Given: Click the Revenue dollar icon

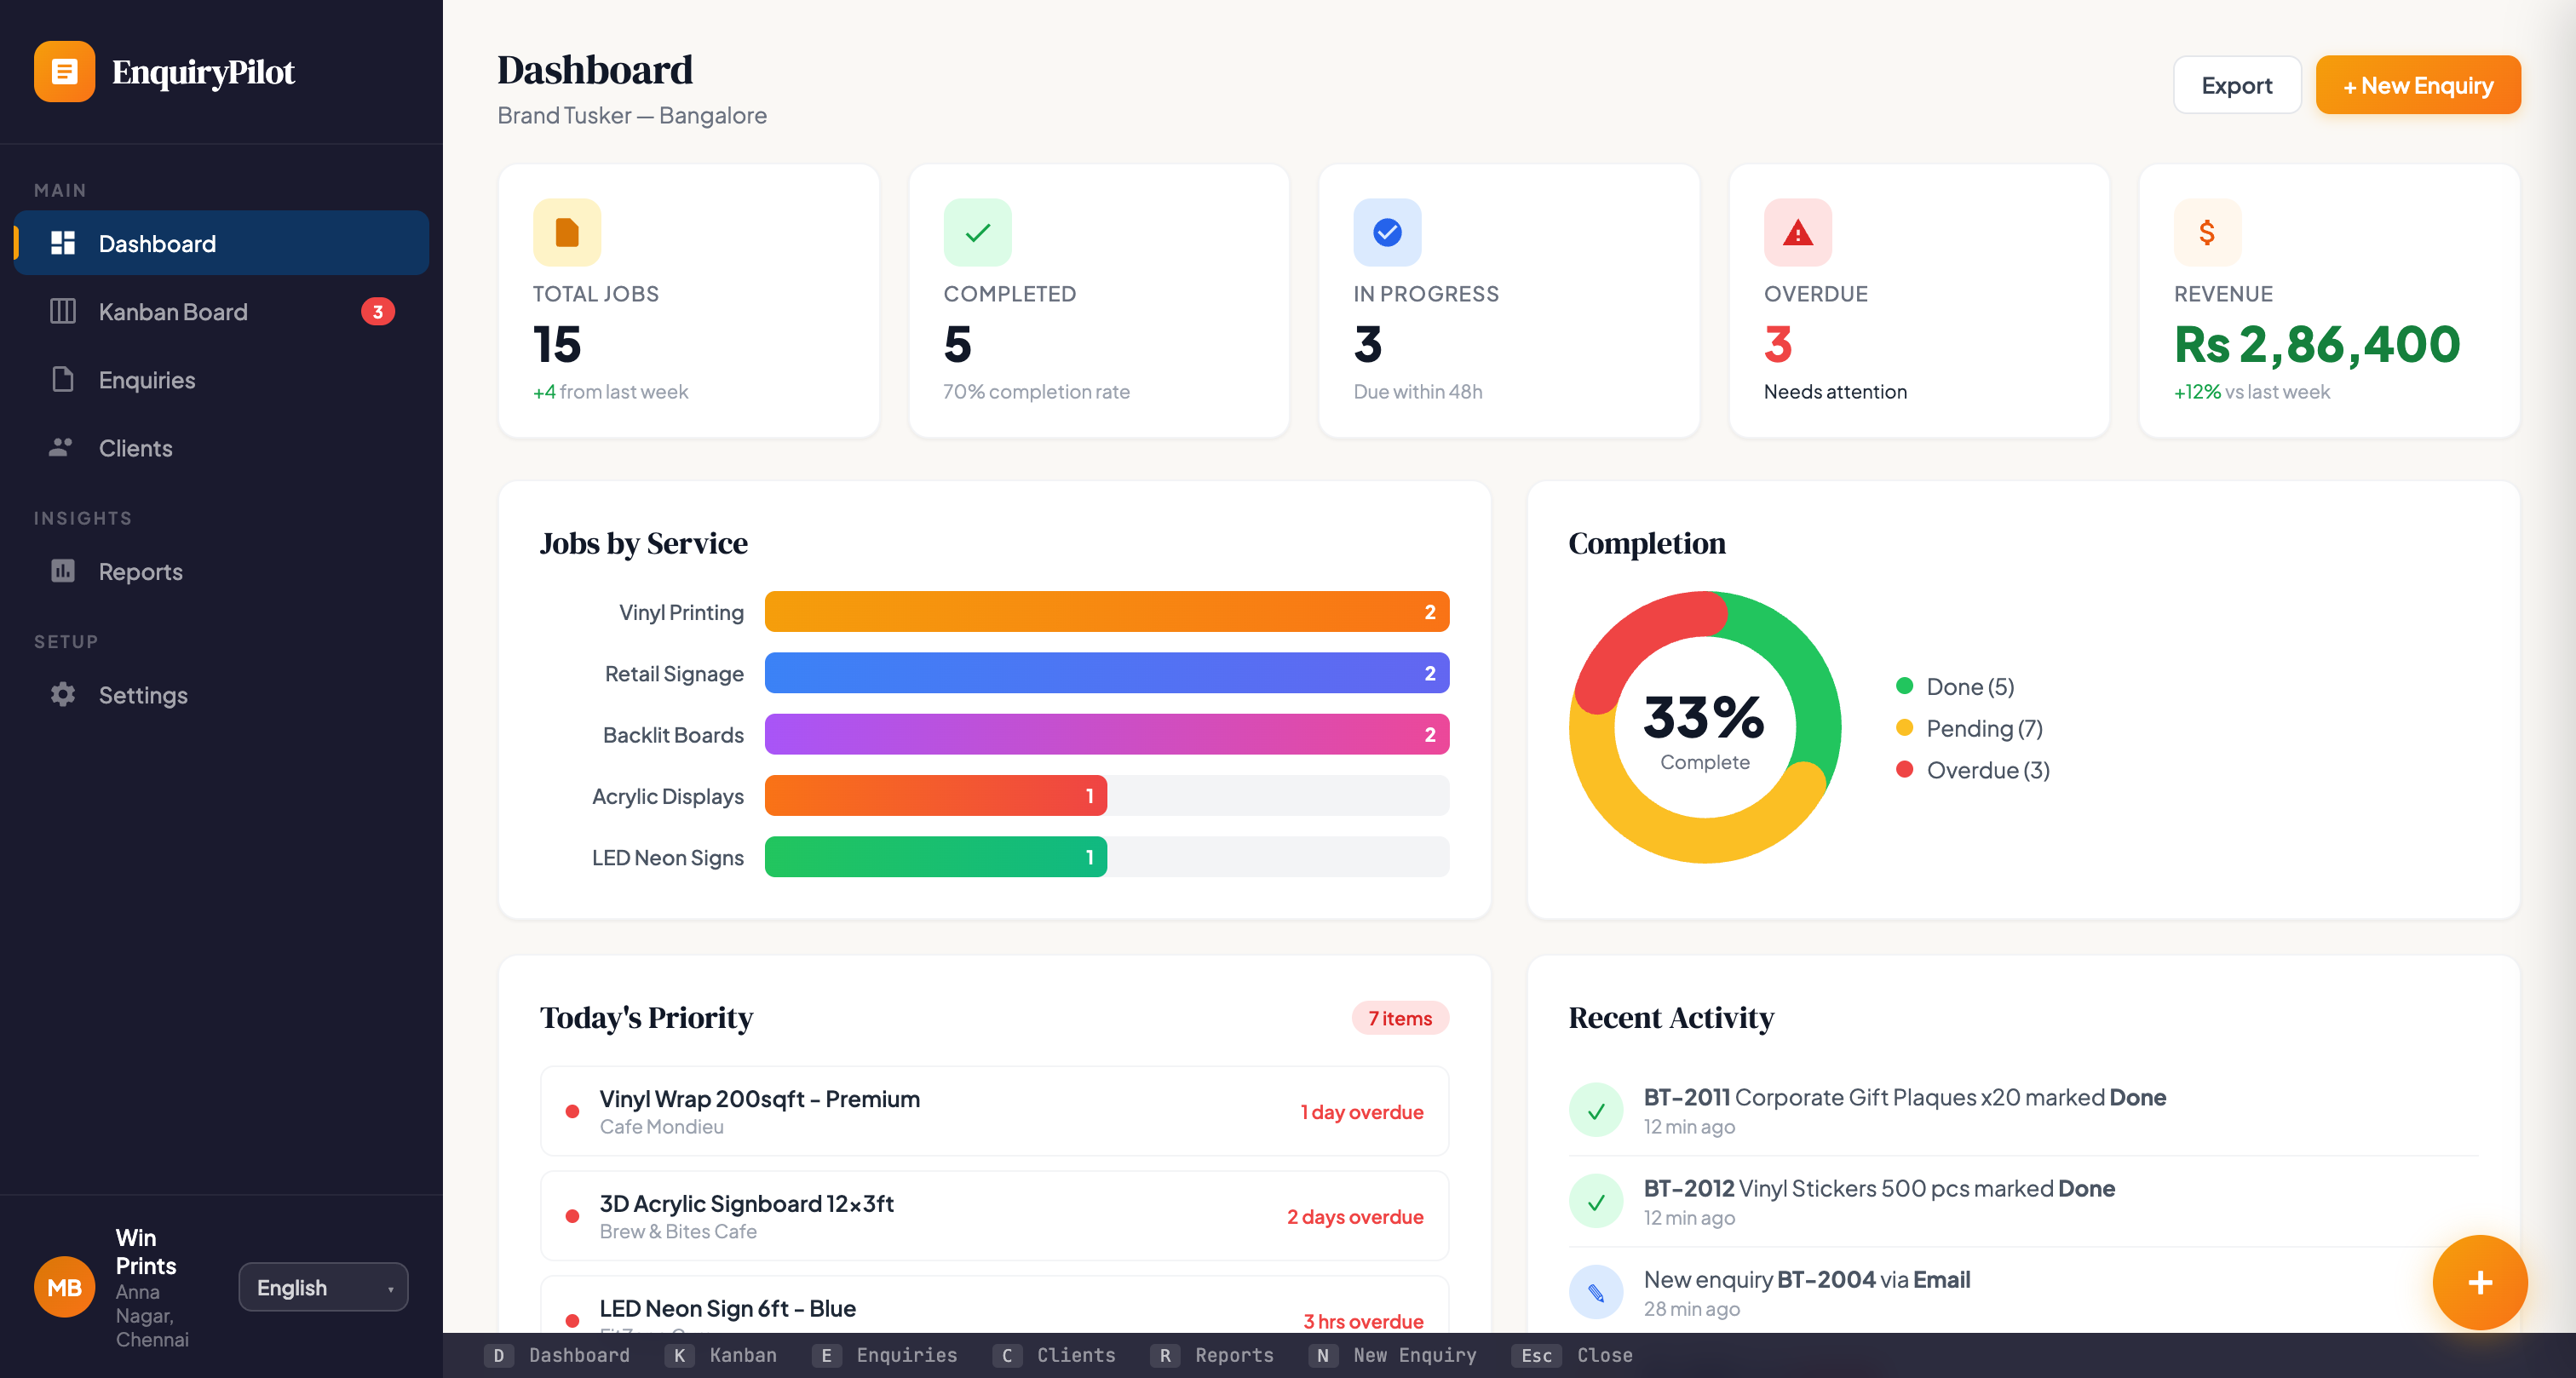Looking at the screenshot, I should (2206, 231).
